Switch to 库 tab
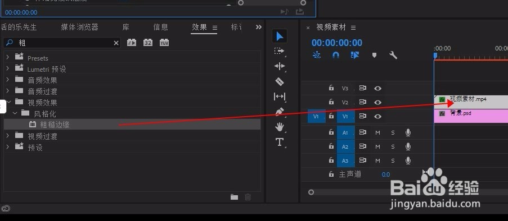The width and height of the screenshot is (508, 221). click(126, 27)
